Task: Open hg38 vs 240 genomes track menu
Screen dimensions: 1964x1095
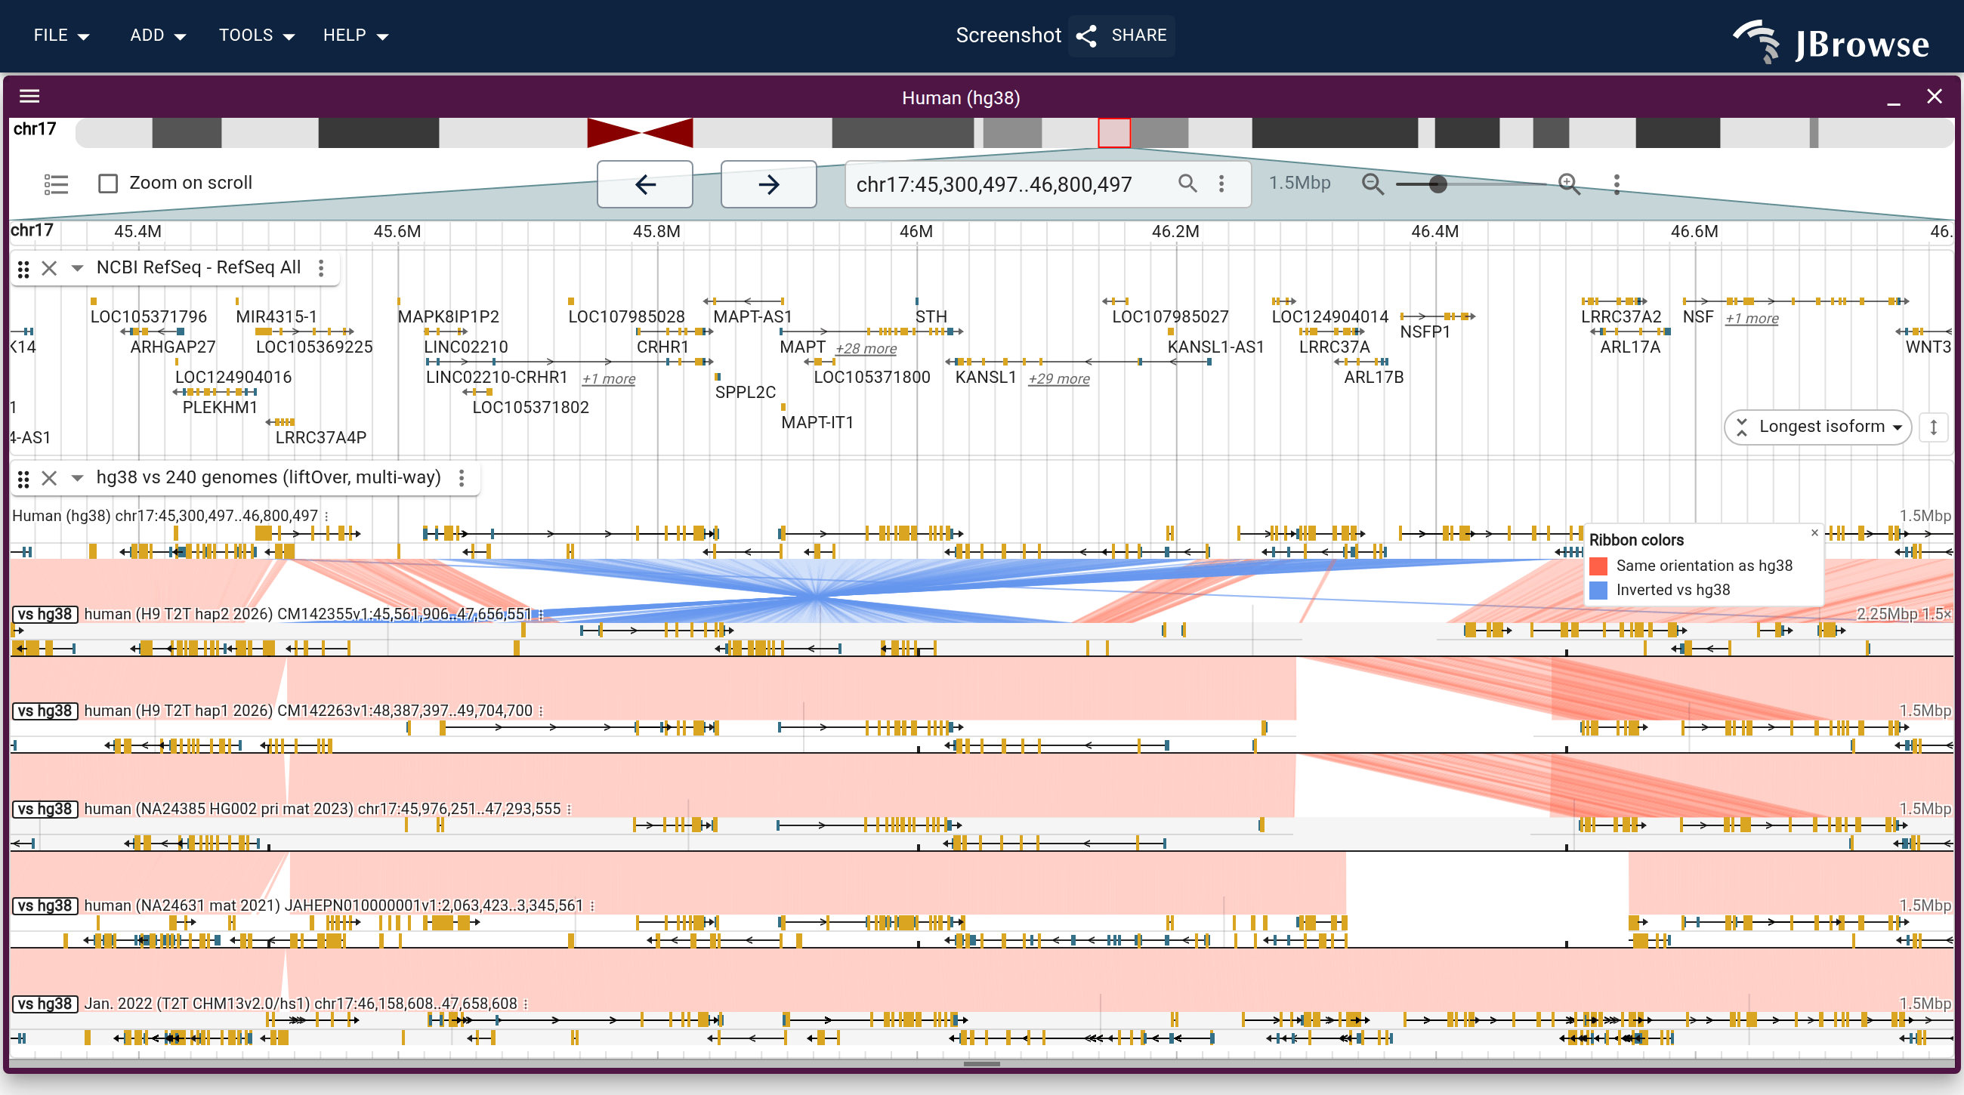Action: point(462,478)
